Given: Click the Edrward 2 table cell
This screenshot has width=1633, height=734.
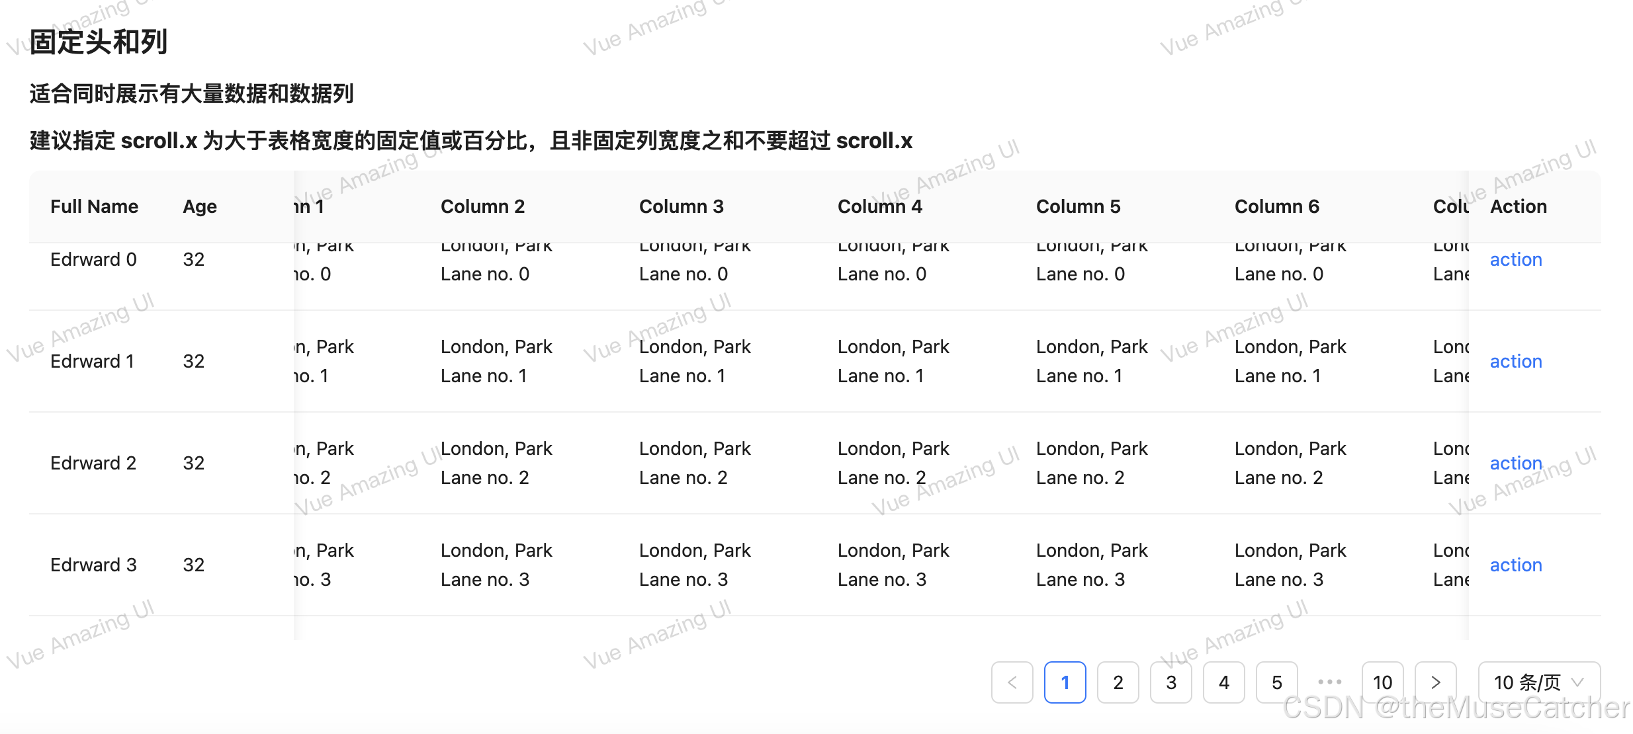Looking at the screenshot, I should [93, 463].
